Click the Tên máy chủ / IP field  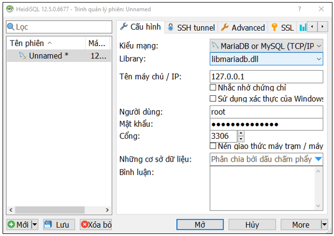coord(266,77)
